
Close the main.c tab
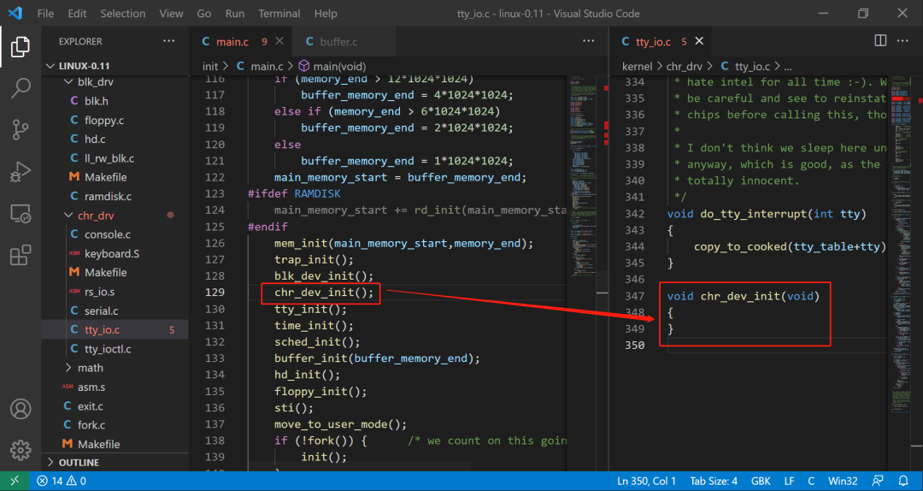(x=279, y=41)
